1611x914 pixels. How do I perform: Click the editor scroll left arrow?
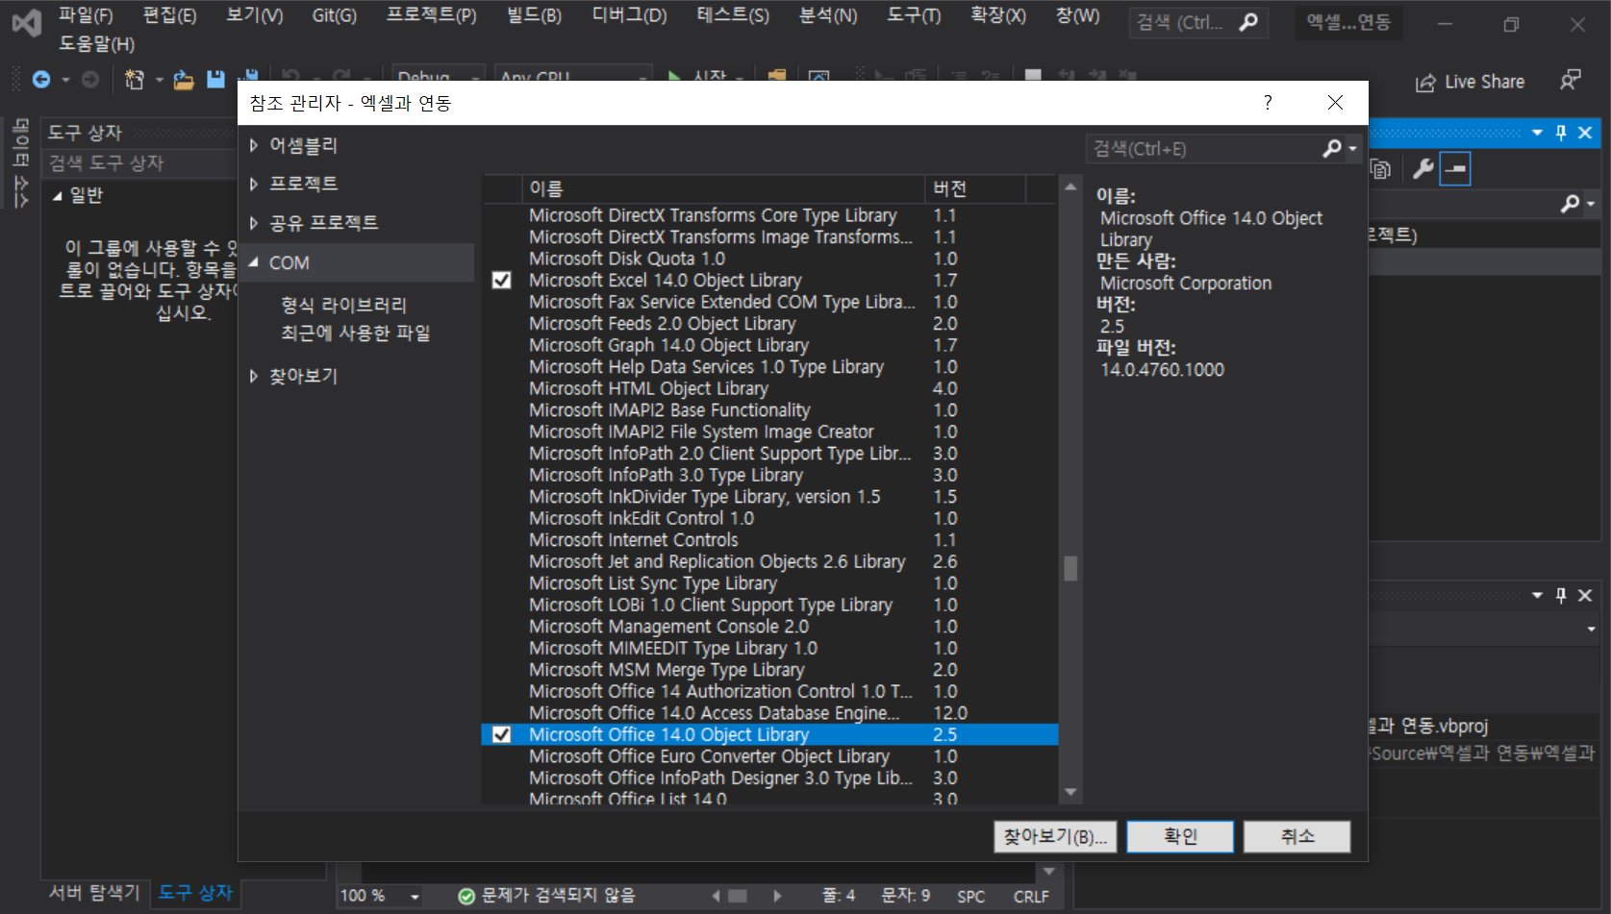pyautogui.click(x=716, y=896)
